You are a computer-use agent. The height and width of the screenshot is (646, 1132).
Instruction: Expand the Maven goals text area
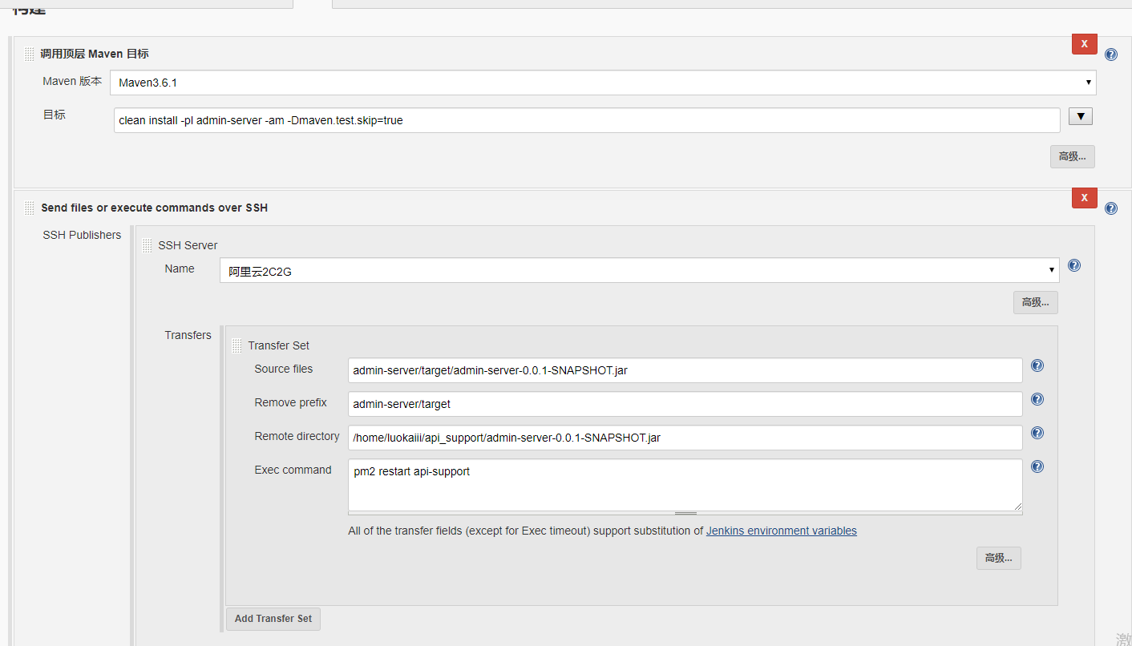(x=1081, y=117)
